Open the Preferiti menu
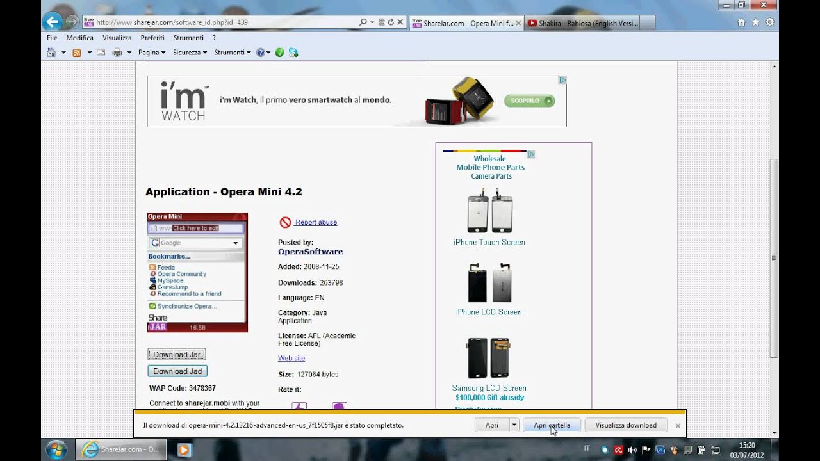The width and height of the screenshot is (820, 461). click(152, 38)
